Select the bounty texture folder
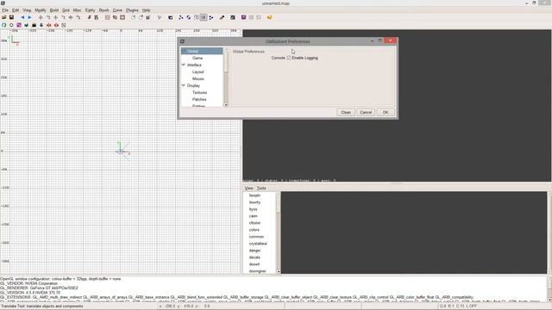 [x=254, y=202]
